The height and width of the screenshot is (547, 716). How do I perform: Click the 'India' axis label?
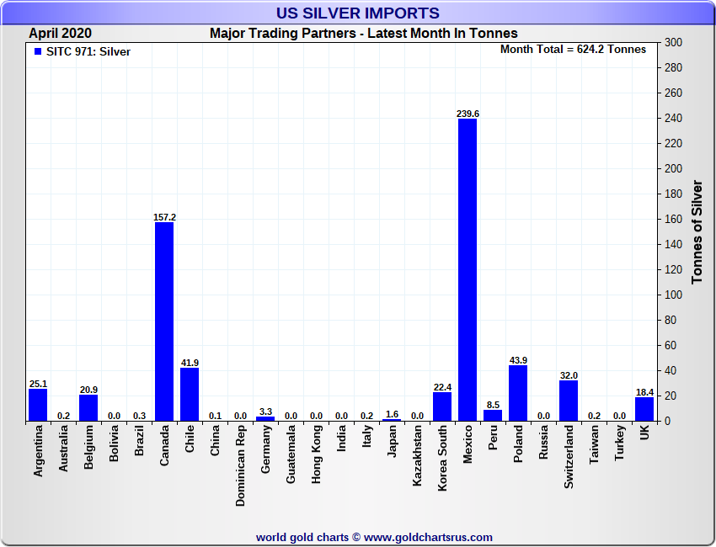(x=341, y=438)
